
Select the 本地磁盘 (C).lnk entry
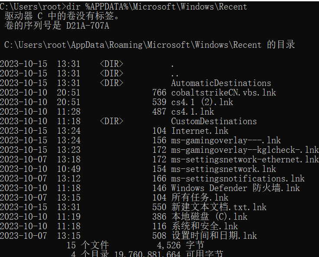click(x=209, y=217)
